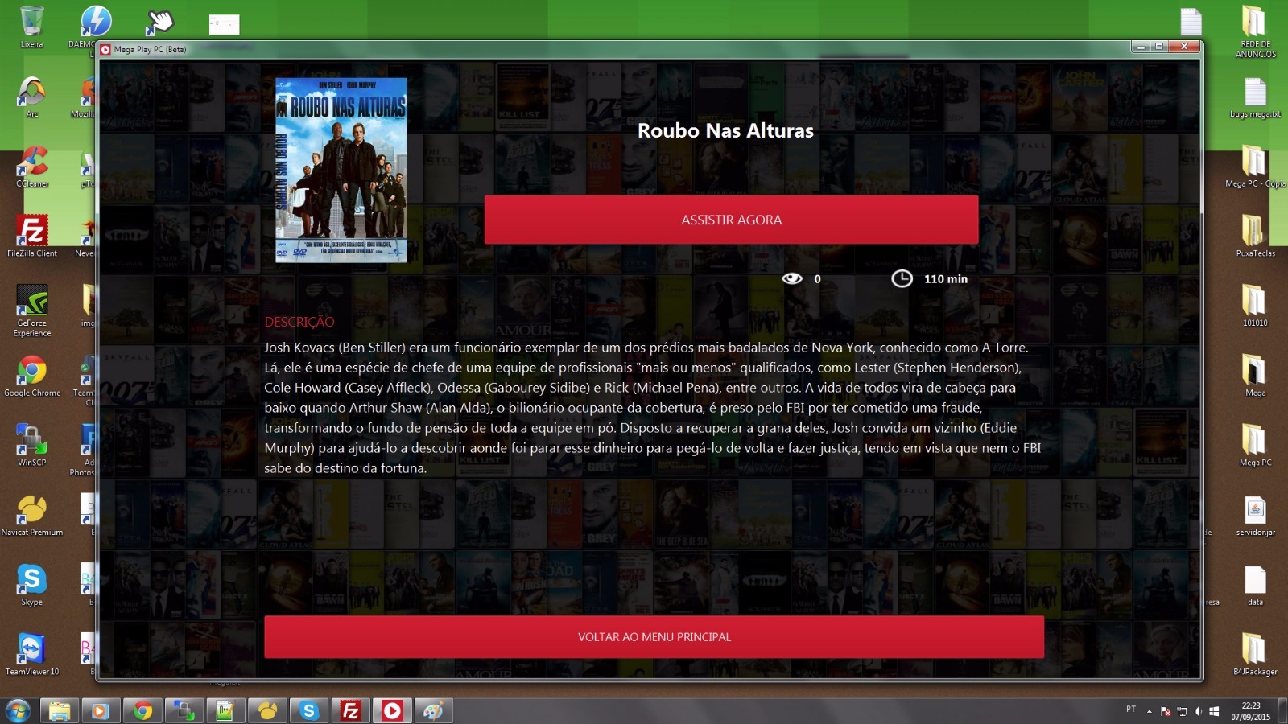This screenshot has width=1288, height=724.
Task: Select the Arc desktop icon
Action: (x=32, y=97)
